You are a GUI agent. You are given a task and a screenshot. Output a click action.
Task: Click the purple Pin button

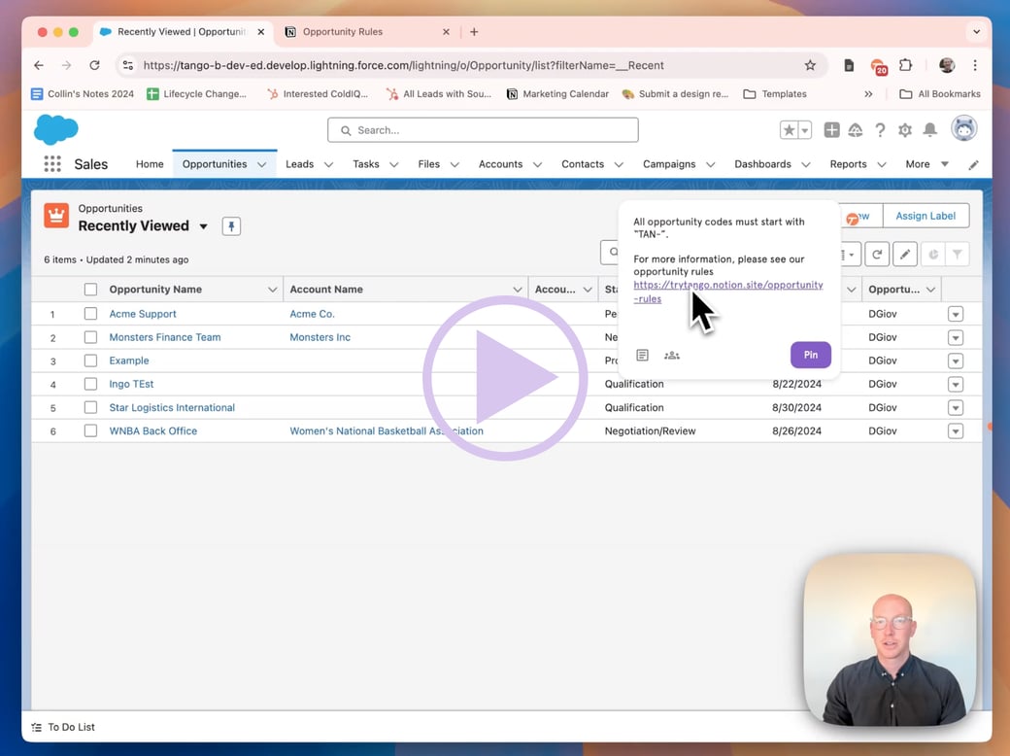point(810,355)
